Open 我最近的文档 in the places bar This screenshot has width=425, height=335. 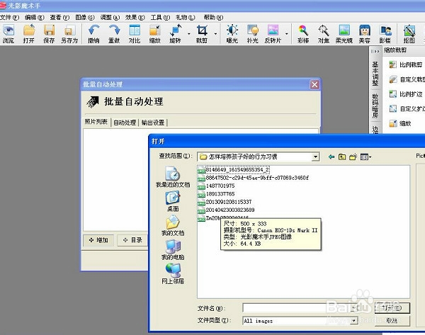(x=173, y=177)
